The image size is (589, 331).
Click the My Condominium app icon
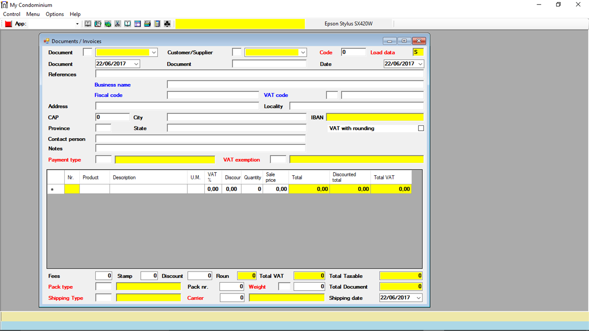click(x=4, y=5)
